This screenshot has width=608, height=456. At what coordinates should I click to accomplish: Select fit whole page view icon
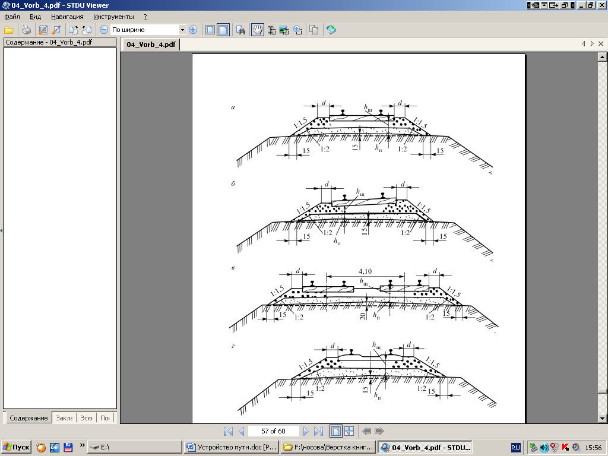(x=210, y=30)
